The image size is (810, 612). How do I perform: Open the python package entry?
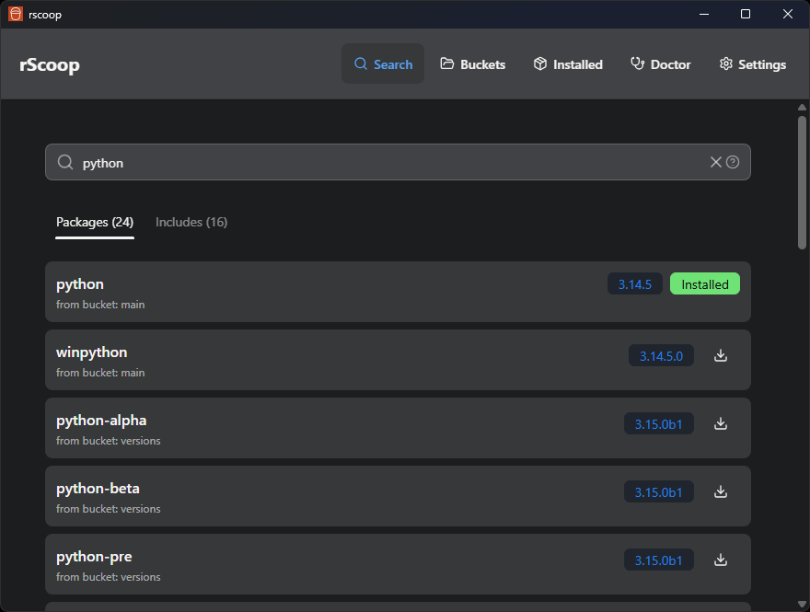[x=398, y=292]
